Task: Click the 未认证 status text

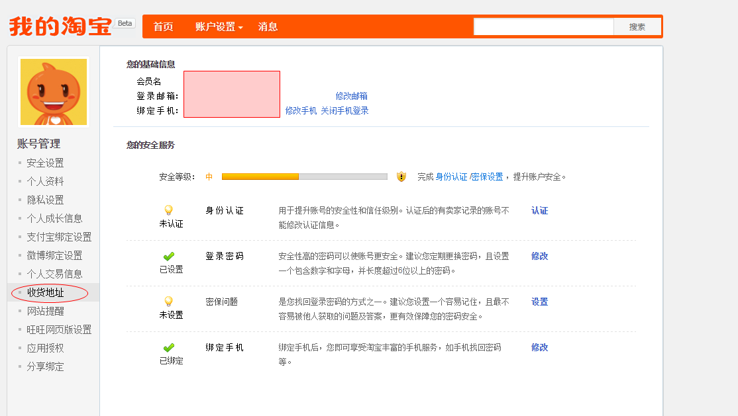Action: pyautogui.click(x=171, y=224)
